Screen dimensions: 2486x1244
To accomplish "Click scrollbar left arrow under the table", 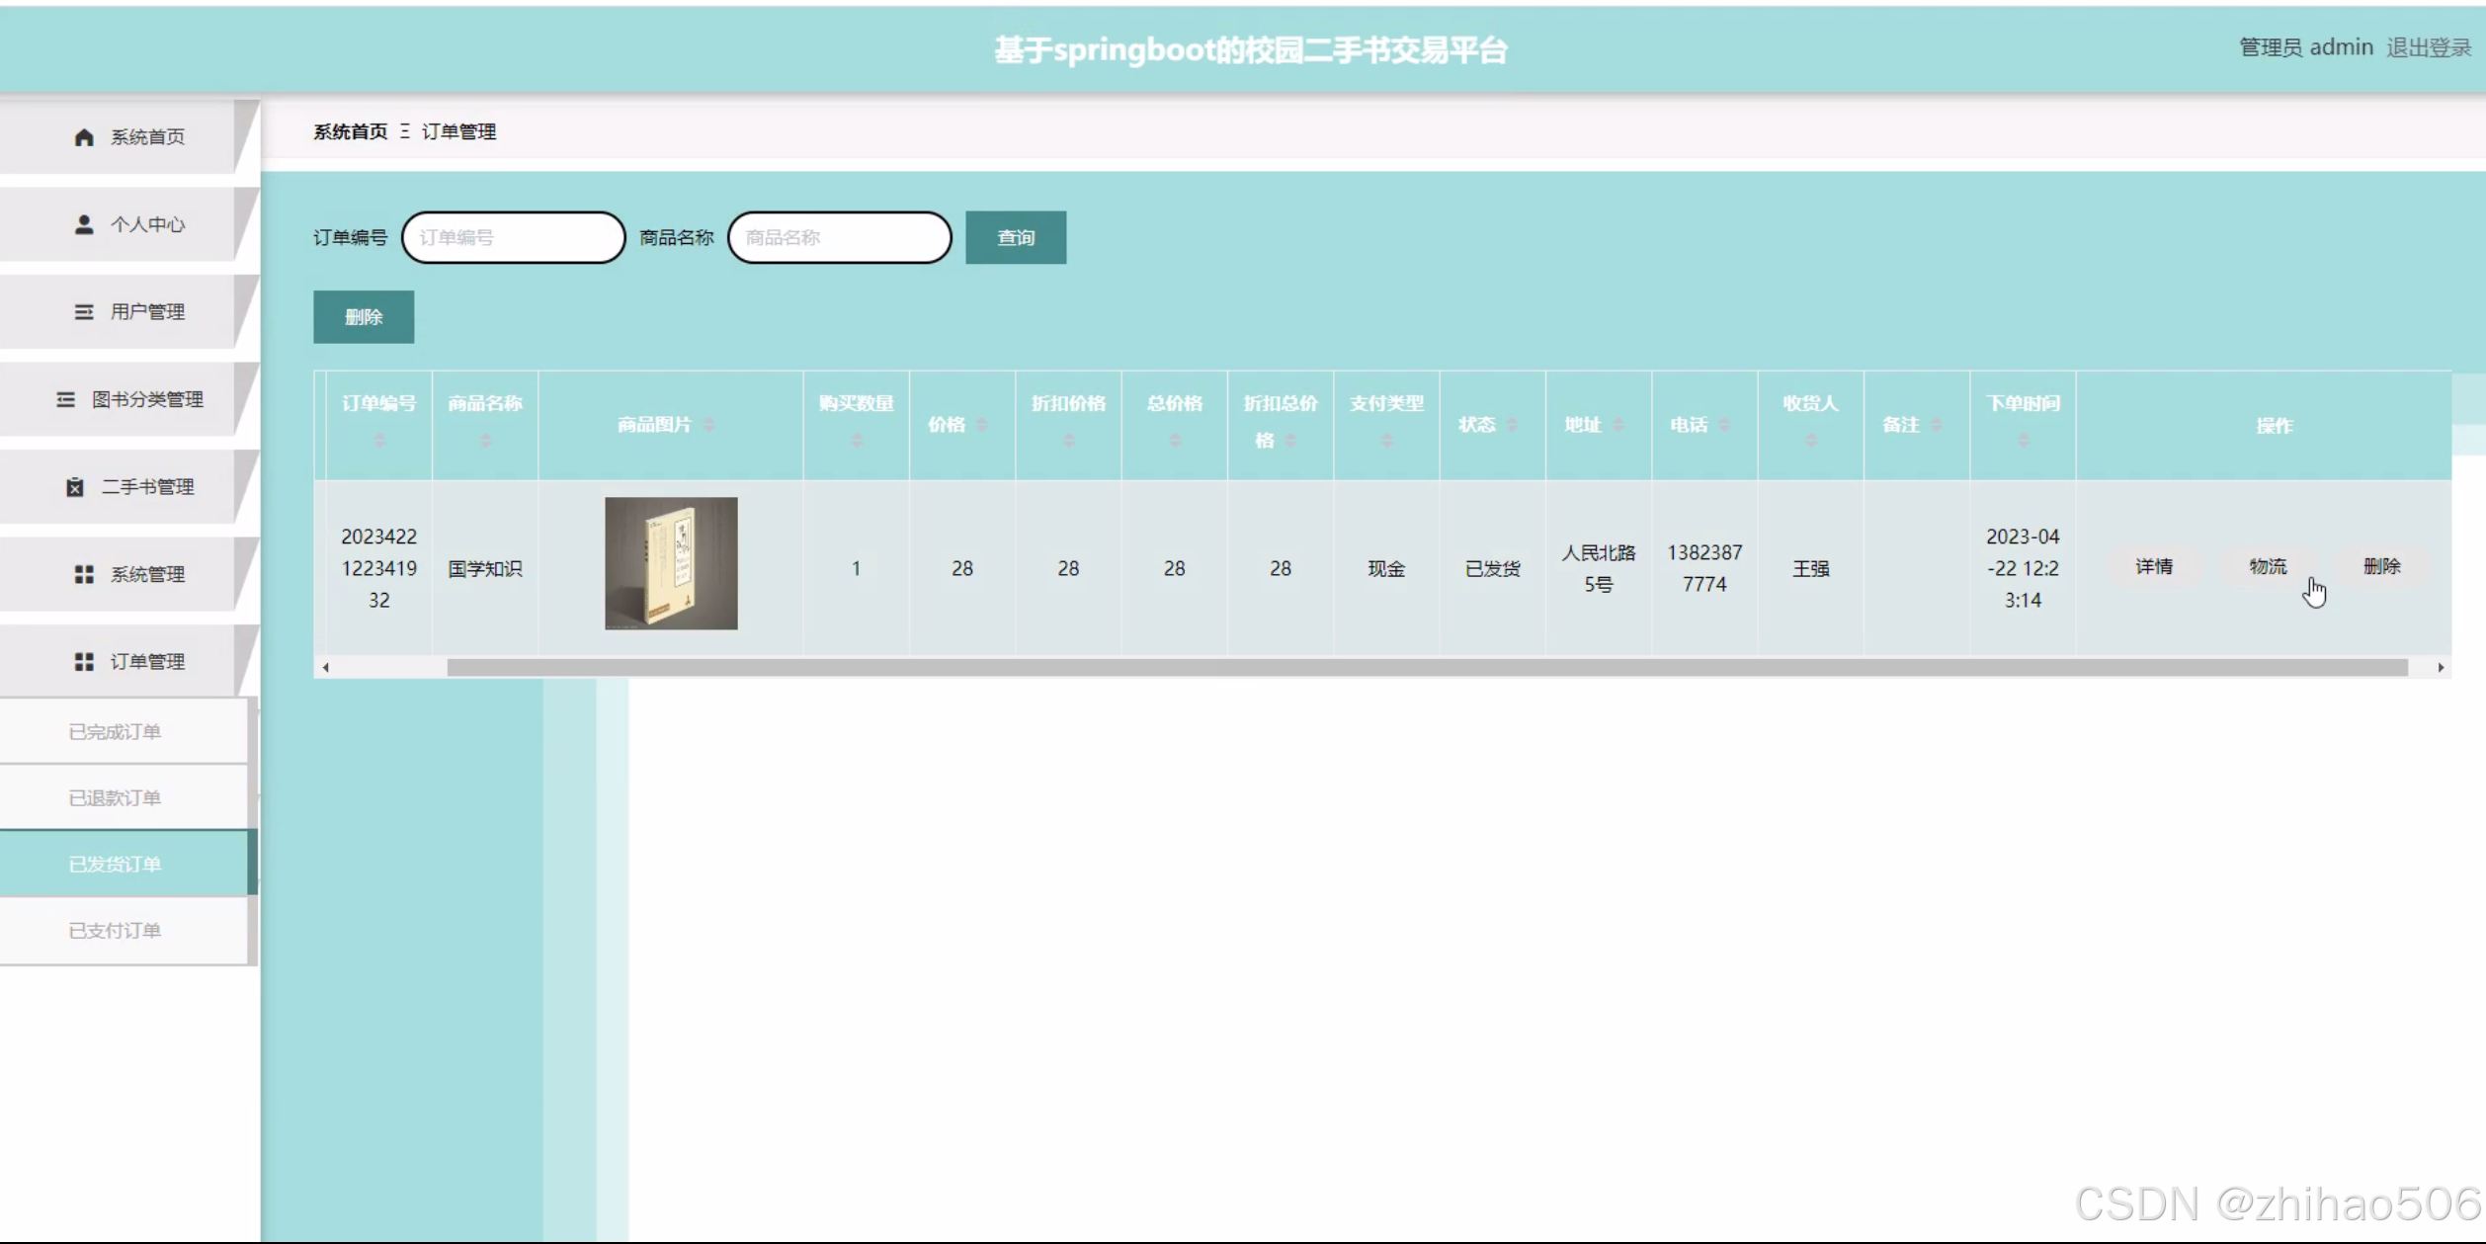I will pyautogui.click(x=326, y=668).
